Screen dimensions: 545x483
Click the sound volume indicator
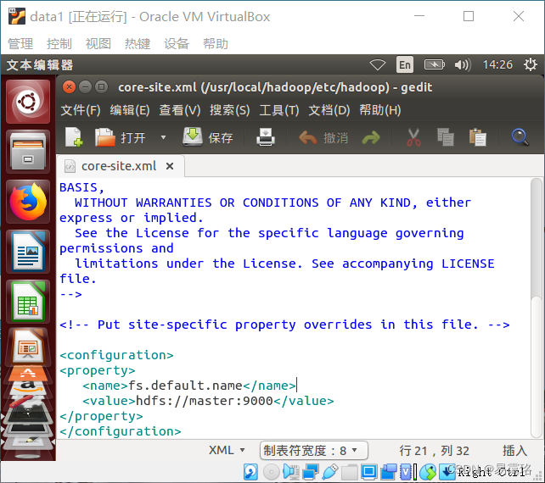tap(463, 64)
